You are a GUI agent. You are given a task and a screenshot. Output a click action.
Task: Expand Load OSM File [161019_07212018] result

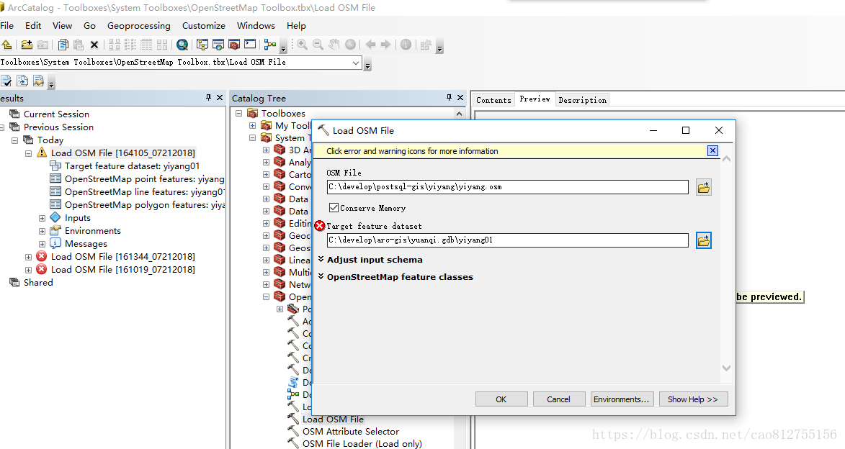pyautogui.click(x=28, y=270)
